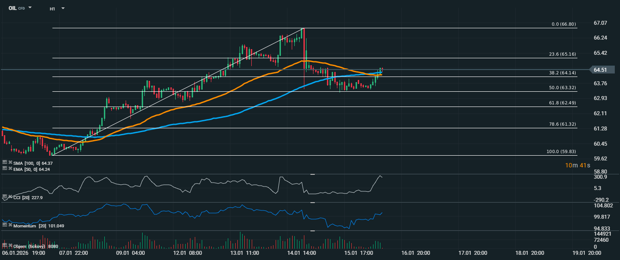This screenshot has height=260, width=620.
Task: Open EMA indicator settings icon
Action: pos(5,168)
